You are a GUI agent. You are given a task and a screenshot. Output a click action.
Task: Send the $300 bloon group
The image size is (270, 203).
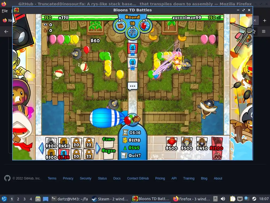(51, 154)
